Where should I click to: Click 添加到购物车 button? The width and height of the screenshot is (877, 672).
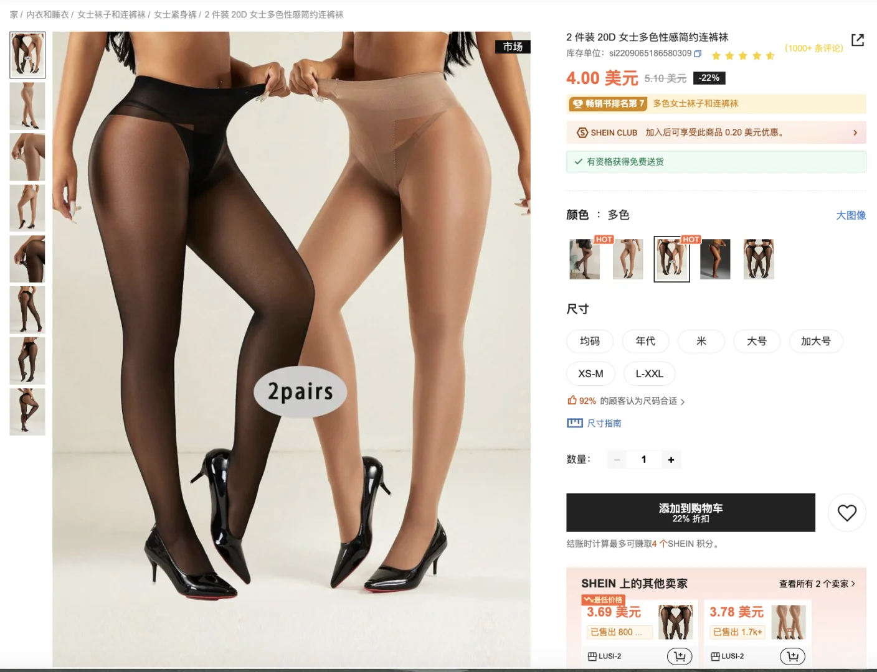tap(690, 513)
